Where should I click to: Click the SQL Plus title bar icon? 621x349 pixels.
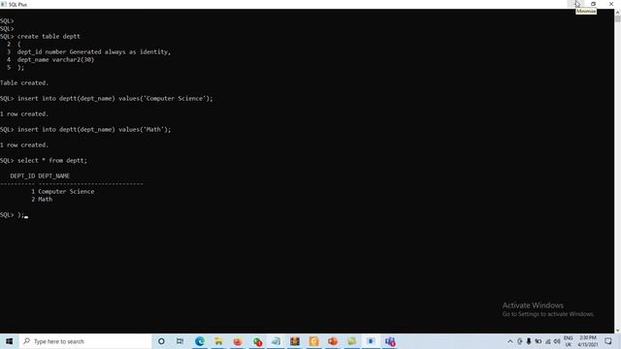pos(4,4)
